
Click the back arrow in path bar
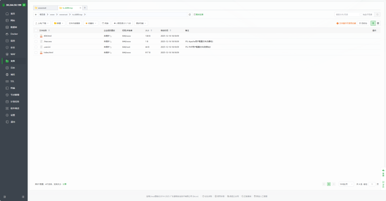36,15
